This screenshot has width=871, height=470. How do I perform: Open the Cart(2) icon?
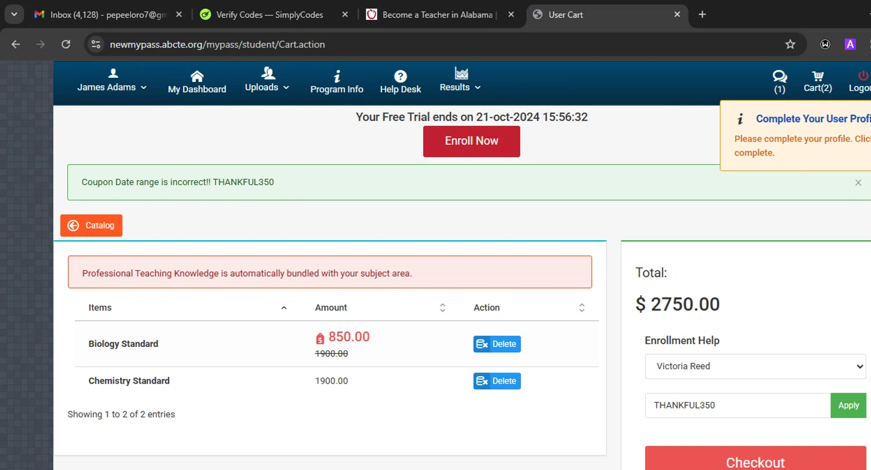click(x=818, y=82)
